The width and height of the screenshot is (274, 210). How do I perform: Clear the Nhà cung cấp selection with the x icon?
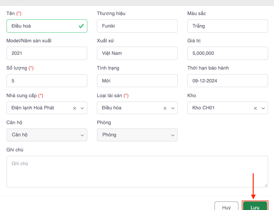[x=74, y=108]
